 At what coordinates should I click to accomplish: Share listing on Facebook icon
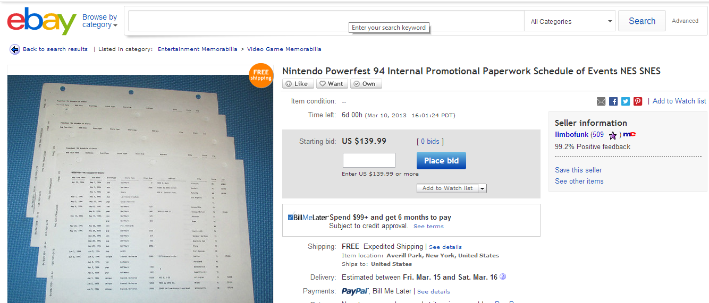[x=613, y=101]
